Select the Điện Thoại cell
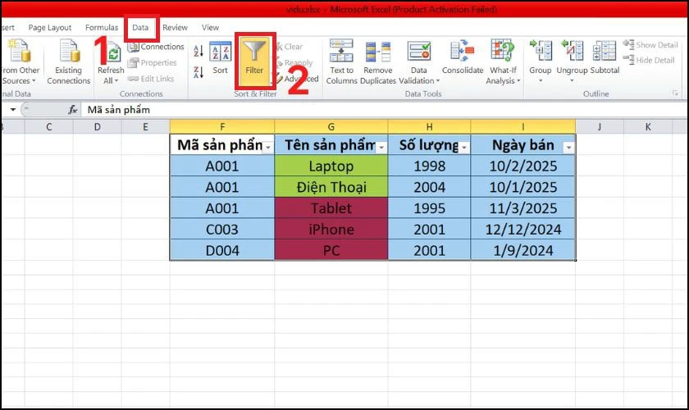 331,187
